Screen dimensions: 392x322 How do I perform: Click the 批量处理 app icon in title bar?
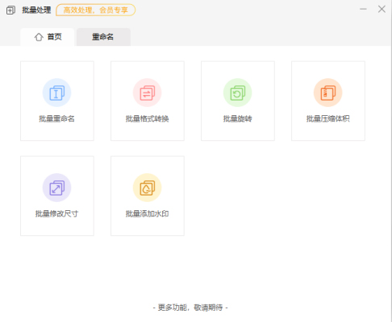coord(10,10)
